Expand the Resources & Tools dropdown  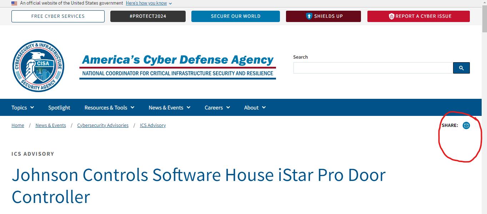[109, 107]
